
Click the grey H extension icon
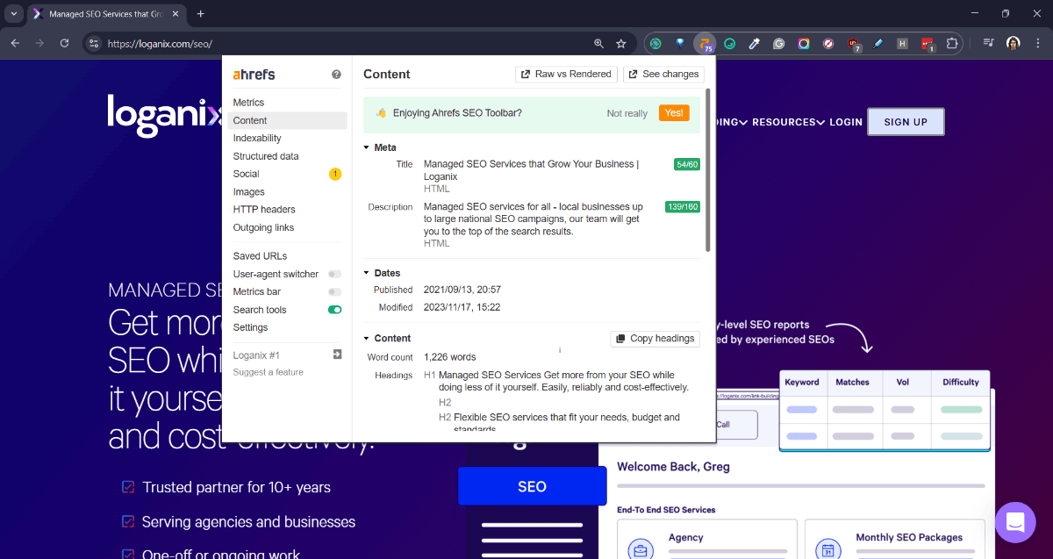click(902, 43)
